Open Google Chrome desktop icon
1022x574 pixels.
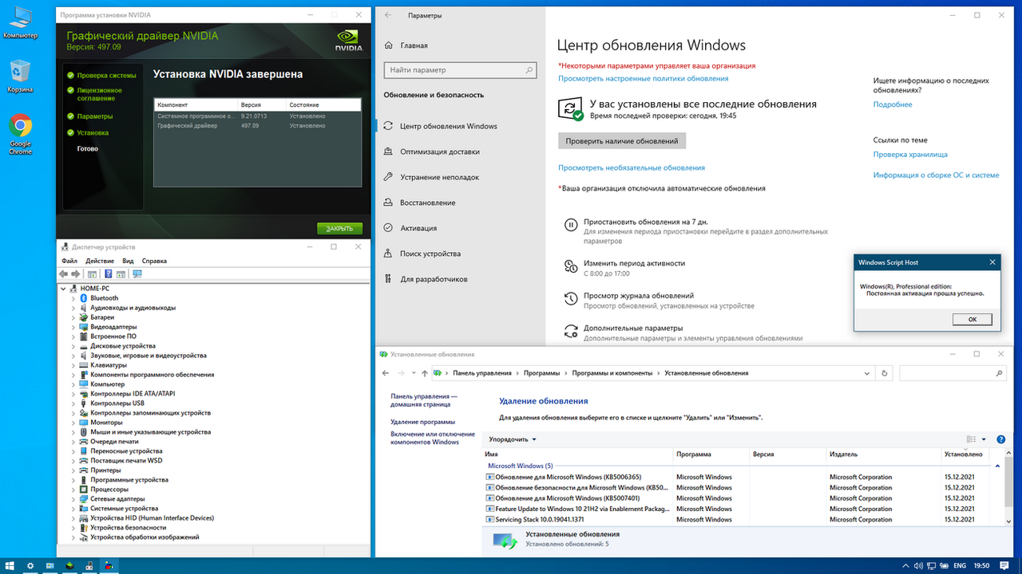click(x=20, y=133)
